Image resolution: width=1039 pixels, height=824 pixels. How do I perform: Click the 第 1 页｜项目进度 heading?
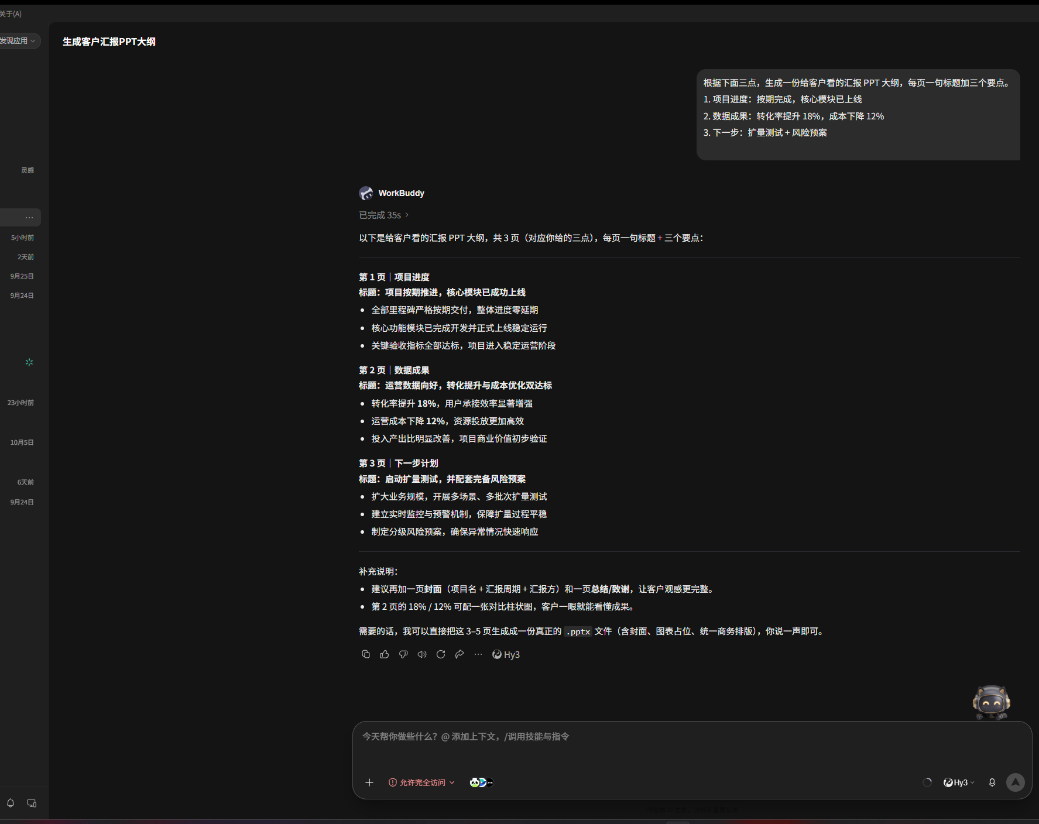pos(394,277)
